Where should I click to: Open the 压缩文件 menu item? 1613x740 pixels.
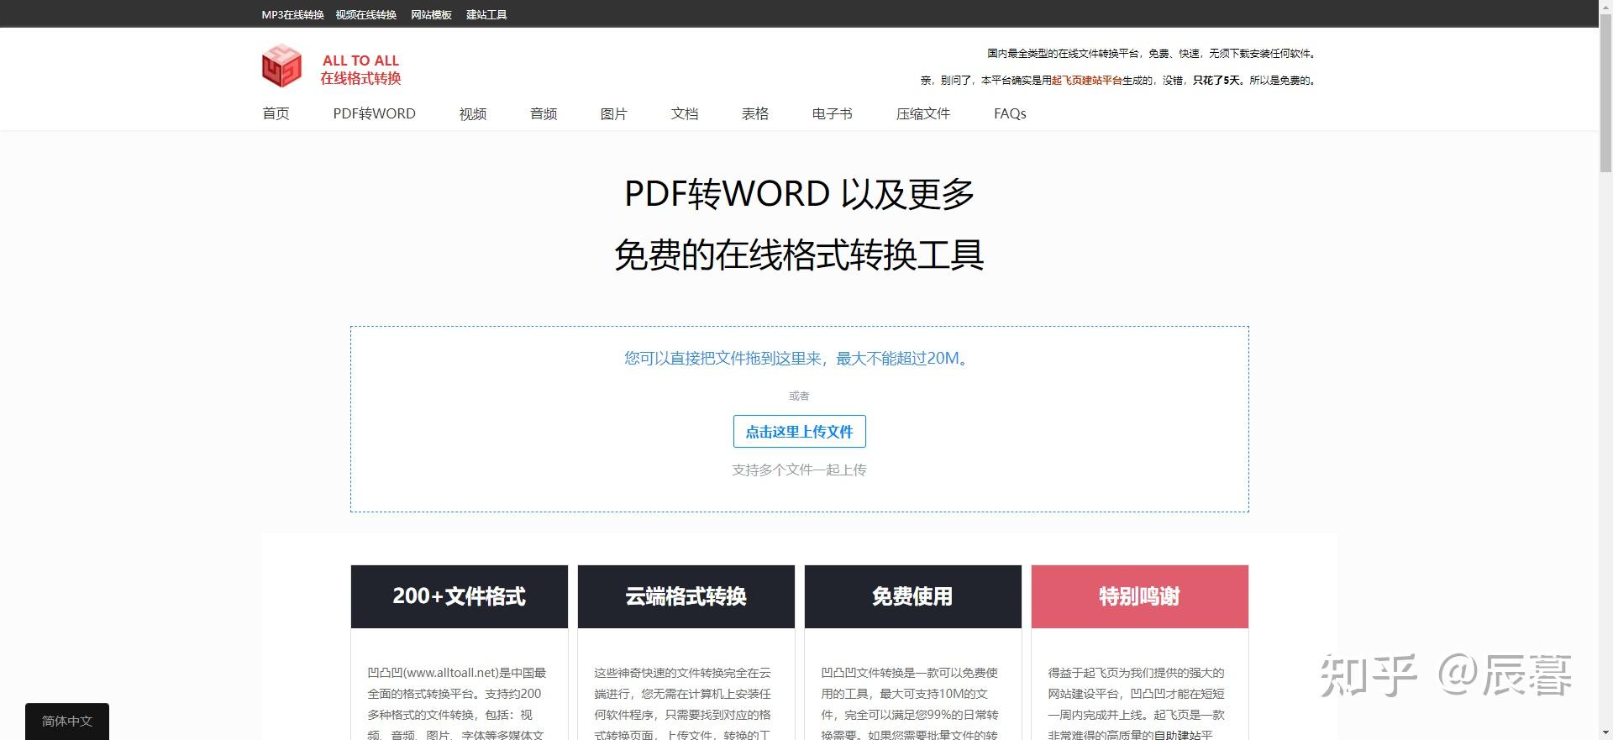click(923, 113)
